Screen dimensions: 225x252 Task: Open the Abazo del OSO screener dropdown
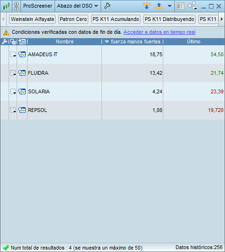[77, 6]
